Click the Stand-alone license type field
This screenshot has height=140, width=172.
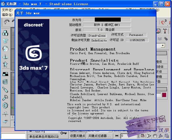click(x=97, y=36)
